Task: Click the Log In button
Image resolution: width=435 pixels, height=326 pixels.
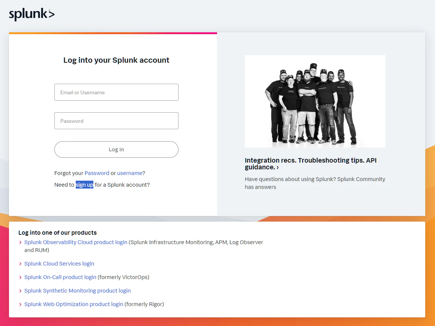Action: coord(116,149)
